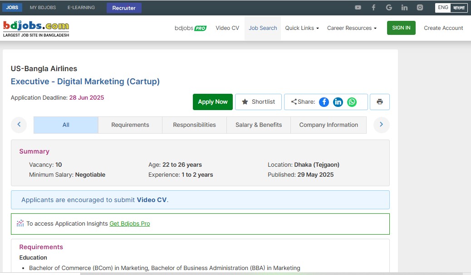Click the Requirements section heading

click(41, 247)
